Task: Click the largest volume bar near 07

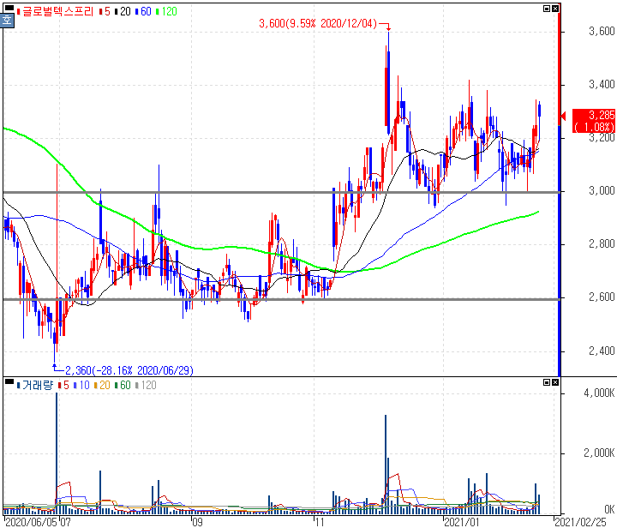Action: click(x=57, y=453)
